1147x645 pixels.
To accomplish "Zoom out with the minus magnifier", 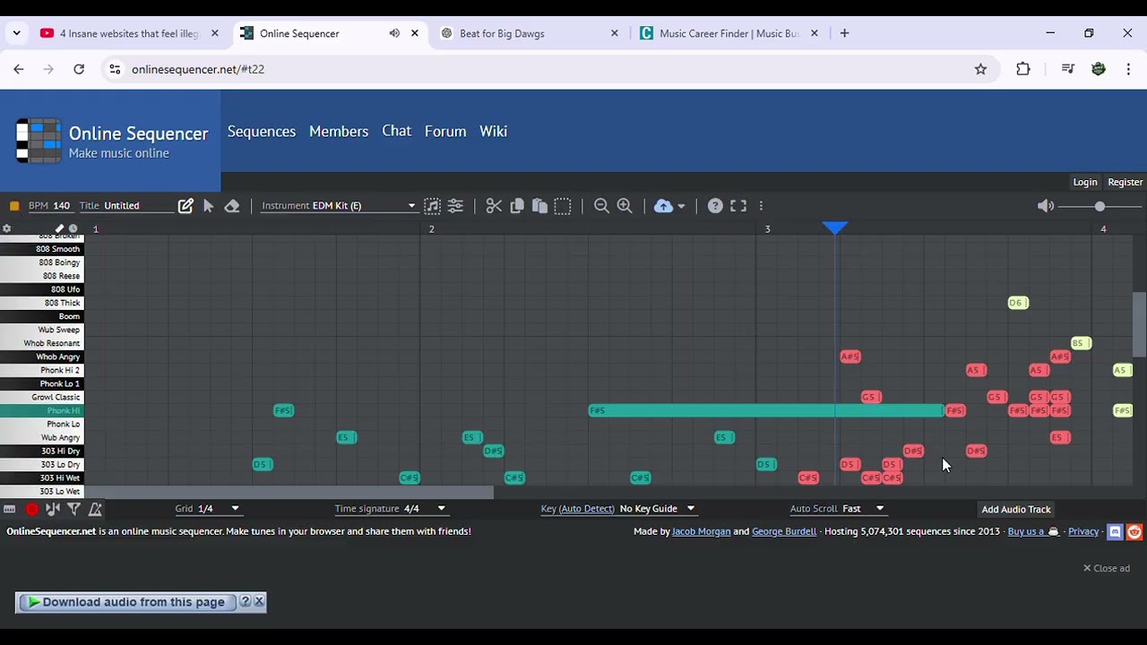I will click(602, 206).
